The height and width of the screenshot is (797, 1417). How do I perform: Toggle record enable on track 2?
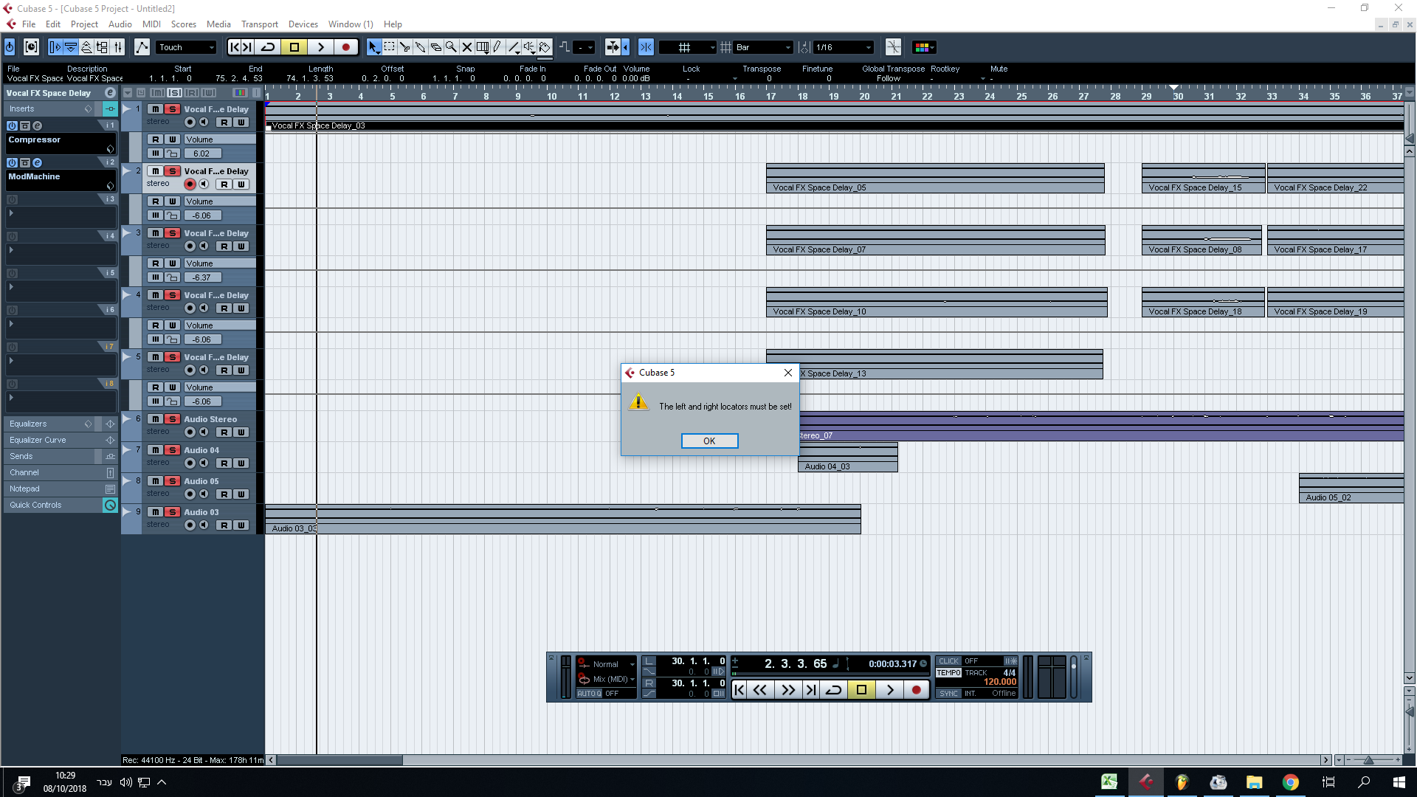coord(190,184)
